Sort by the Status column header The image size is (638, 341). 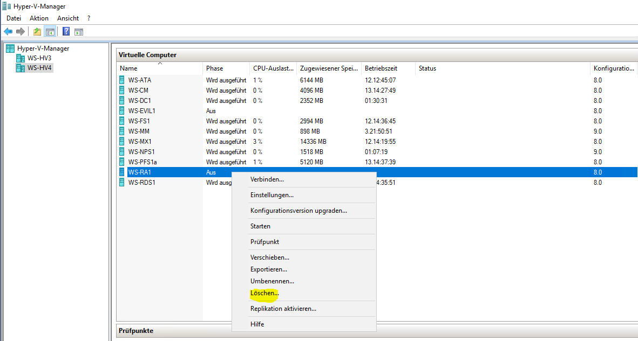(x=503, y=68)
